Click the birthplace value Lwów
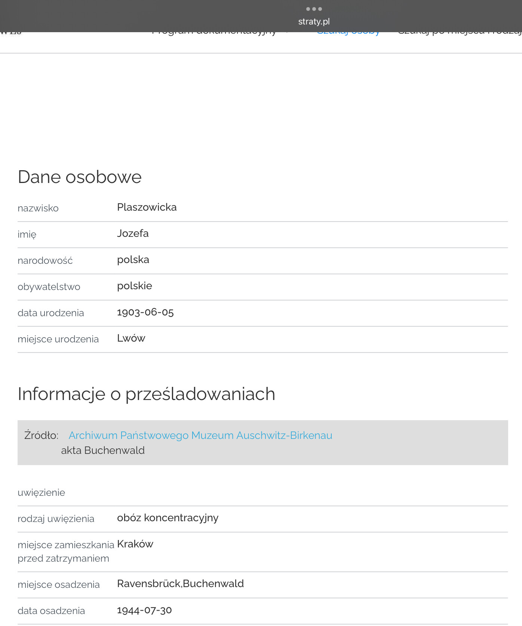Image resolution: width=522 pixels, height=626 pixels. click(131, 338)
